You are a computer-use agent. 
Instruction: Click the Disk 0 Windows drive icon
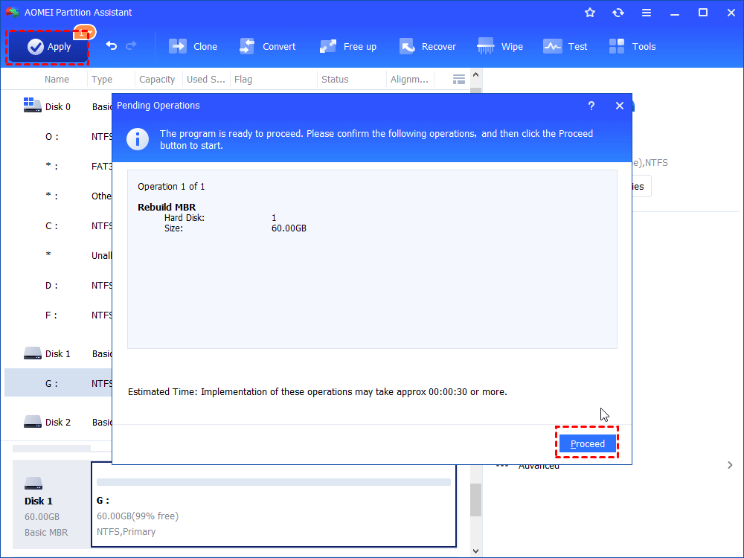tap(32, 105)
